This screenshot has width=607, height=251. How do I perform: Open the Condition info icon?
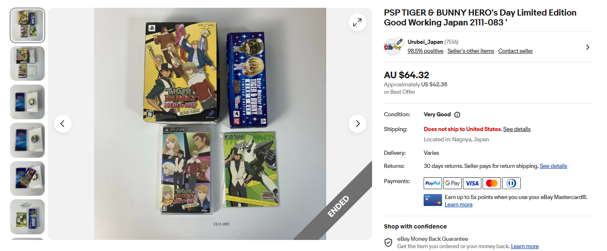pos(457,115)
